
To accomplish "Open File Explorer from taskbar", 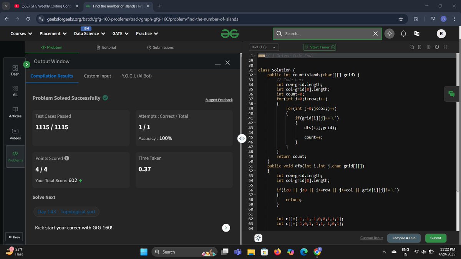I will click(x=251, y=252).
